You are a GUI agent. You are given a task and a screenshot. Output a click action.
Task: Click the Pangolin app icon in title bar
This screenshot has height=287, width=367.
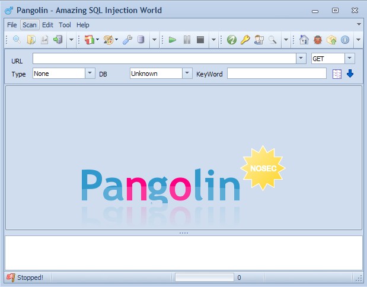coord(9,10)
